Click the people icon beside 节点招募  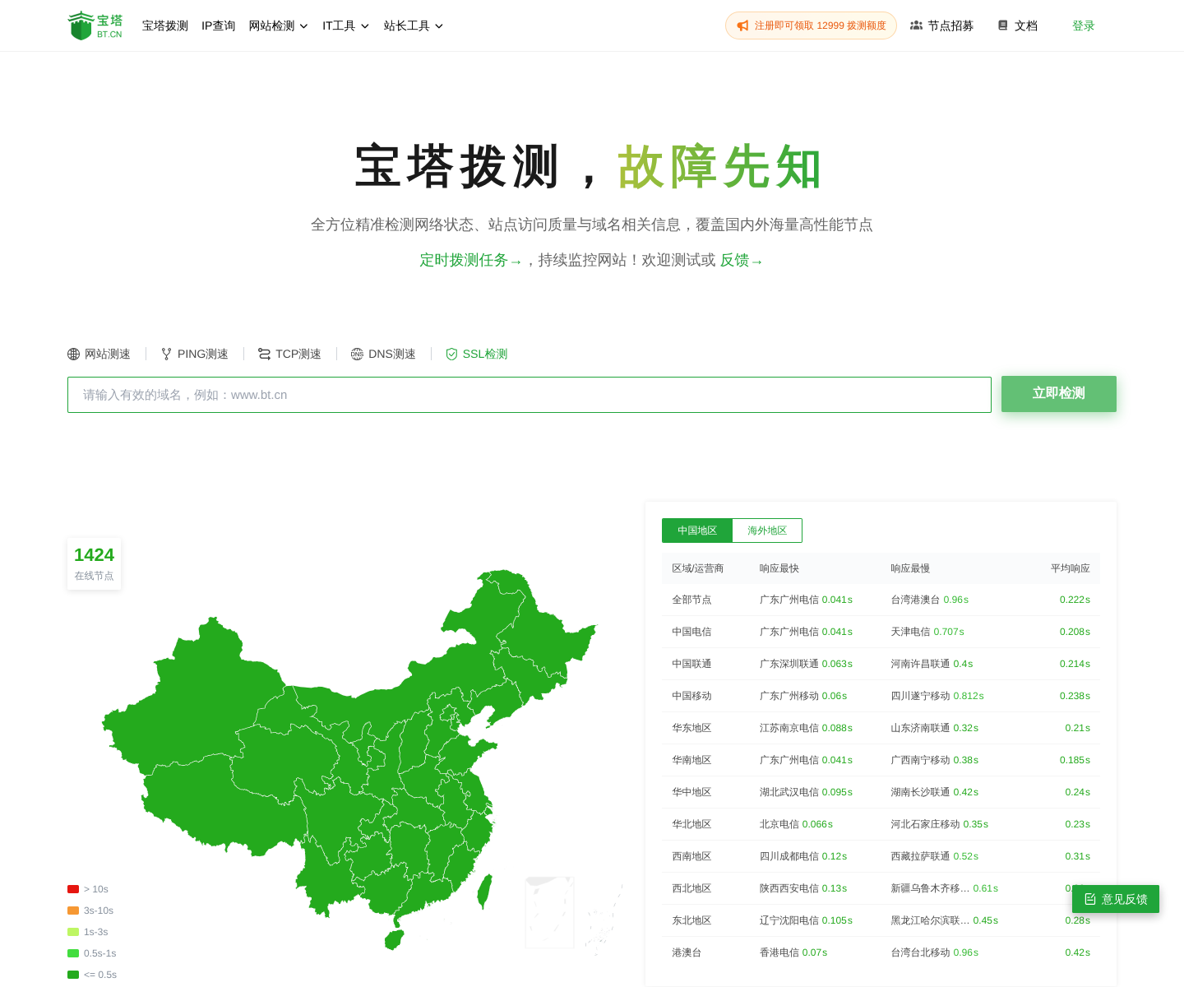point(916,25)
